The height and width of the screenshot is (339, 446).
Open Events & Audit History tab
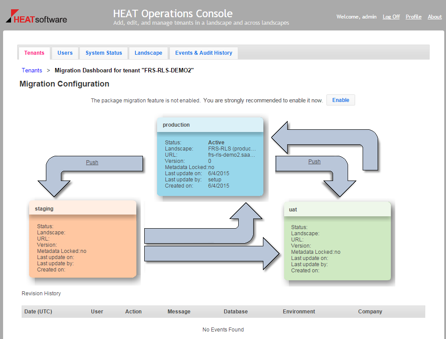pos(204,53)
